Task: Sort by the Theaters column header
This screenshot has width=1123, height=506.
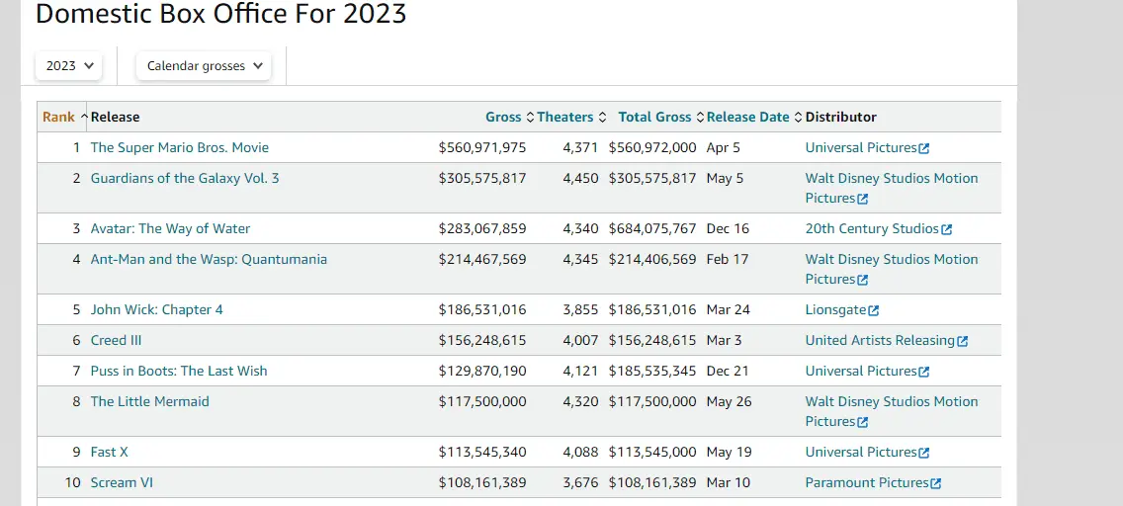Action: point(565,117)
